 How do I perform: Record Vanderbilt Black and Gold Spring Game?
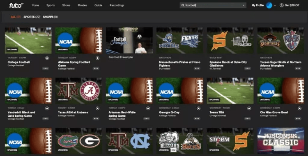click(x=47, y=108)
